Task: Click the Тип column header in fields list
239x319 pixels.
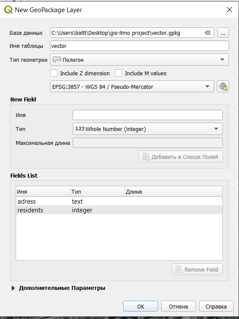Action: (x=98, y=191)
